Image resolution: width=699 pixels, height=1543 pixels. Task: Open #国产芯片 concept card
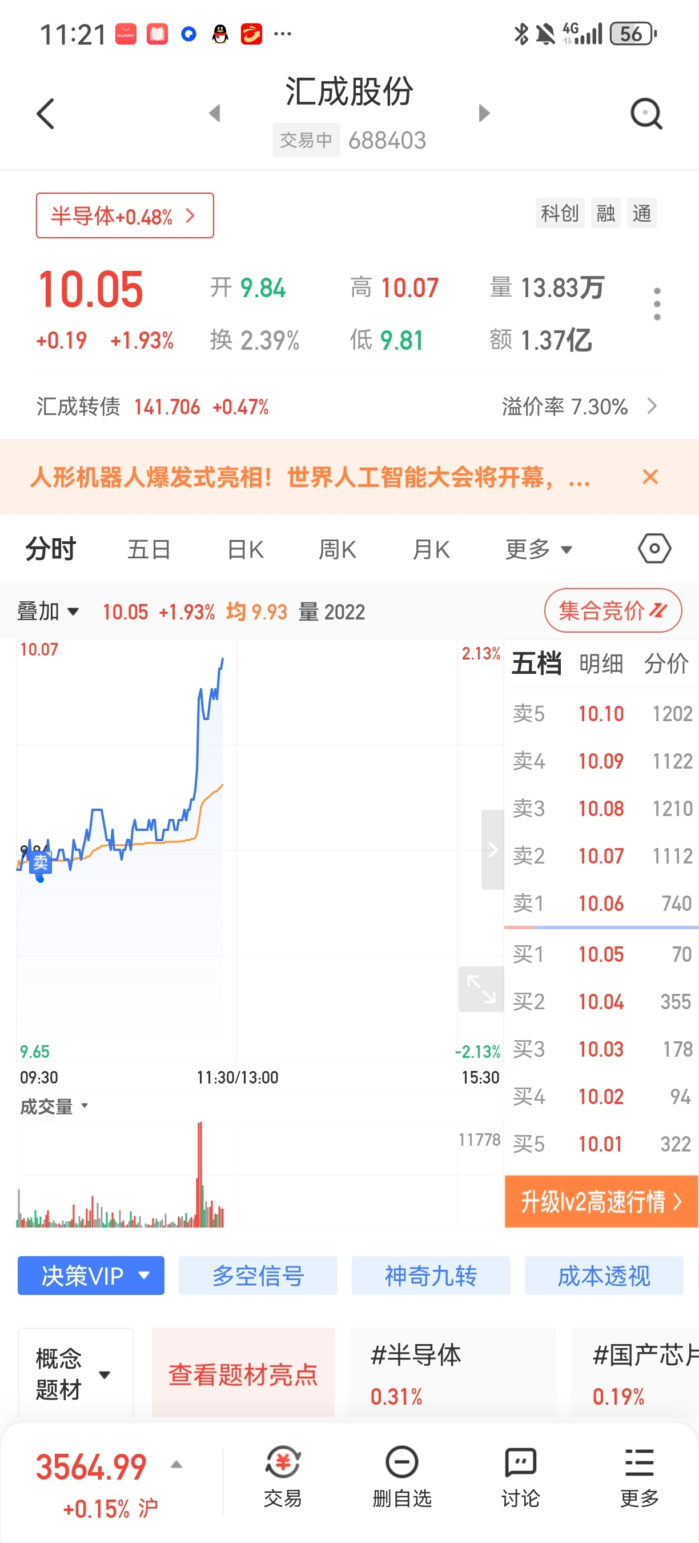pos(635,1373)
